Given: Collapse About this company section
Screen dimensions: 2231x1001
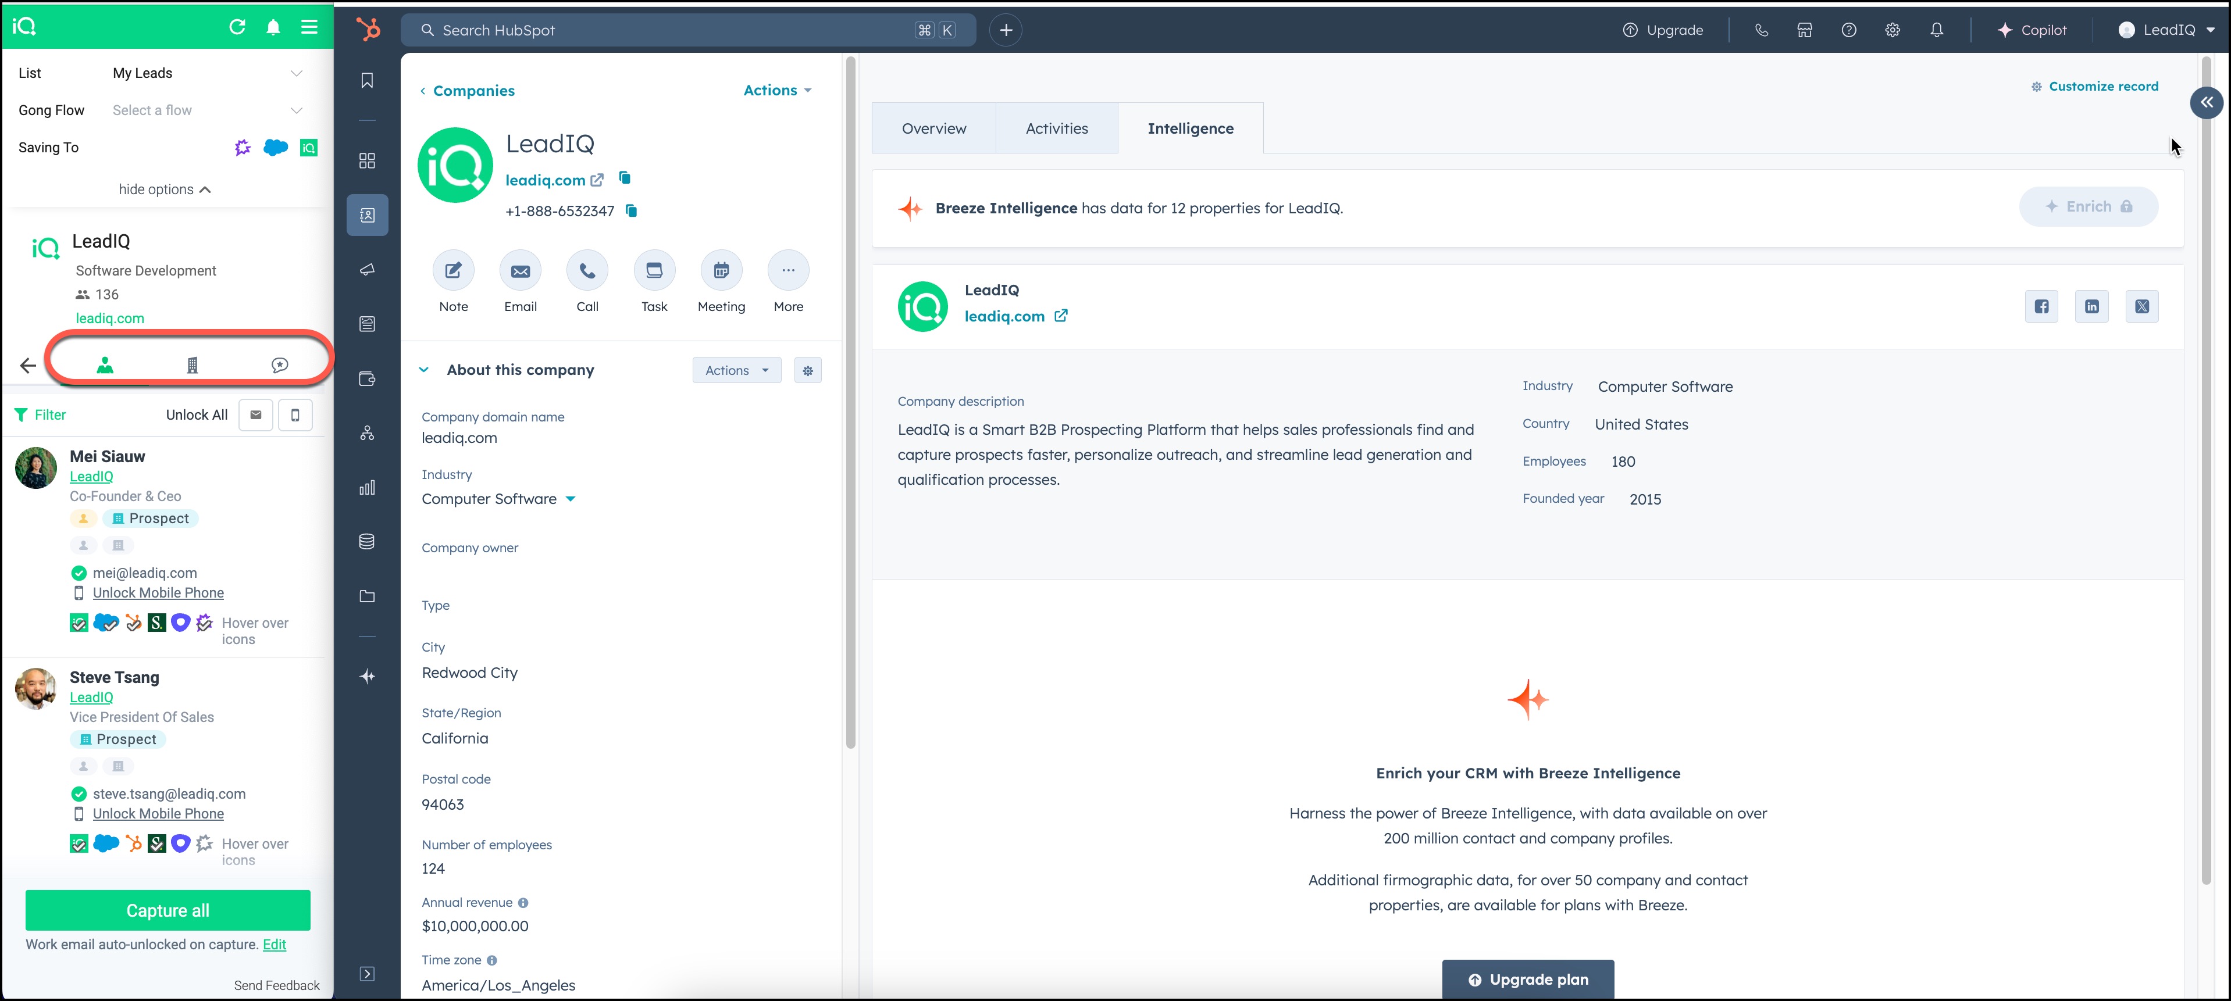Looking at the screenshot, I should pyautogui.click(x=423, y=370).
